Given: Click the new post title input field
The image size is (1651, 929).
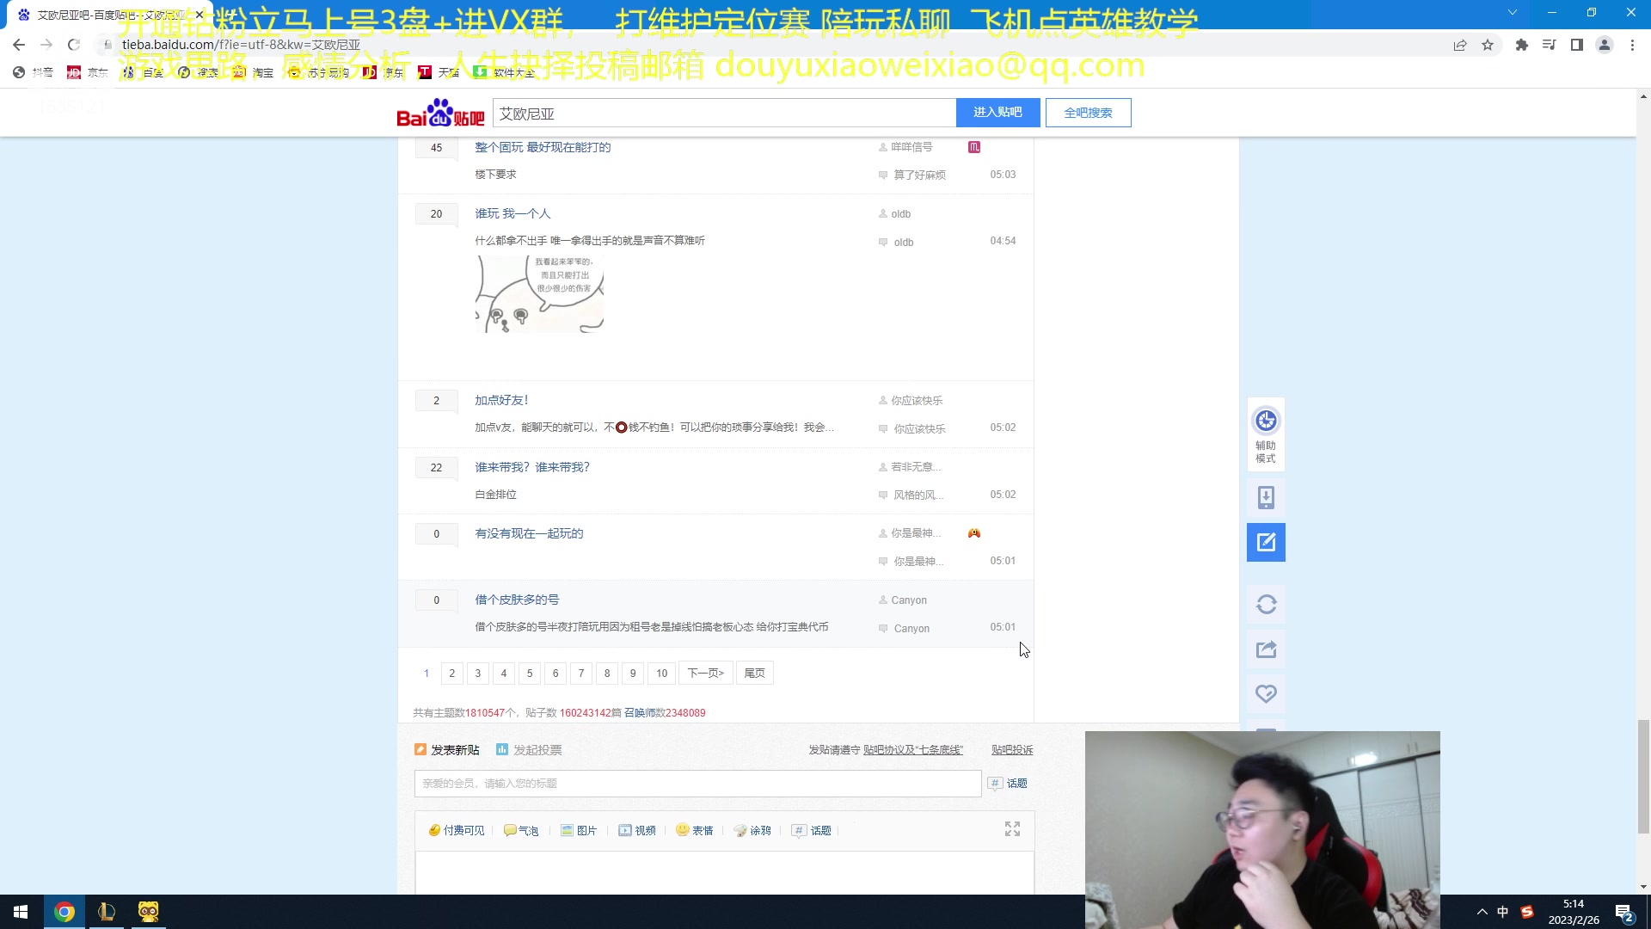Looking at the screenshot, I should (x=697, y=784).
